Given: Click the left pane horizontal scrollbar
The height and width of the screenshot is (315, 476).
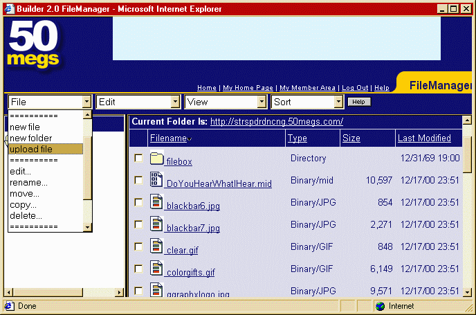Looking at the screenshot, I should [64, 292].
